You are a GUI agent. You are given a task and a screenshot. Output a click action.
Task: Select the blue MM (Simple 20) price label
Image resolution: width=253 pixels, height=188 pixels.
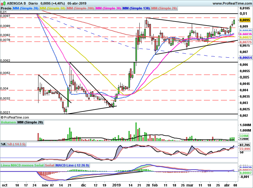pyautogui.click(x=25, y=8)
